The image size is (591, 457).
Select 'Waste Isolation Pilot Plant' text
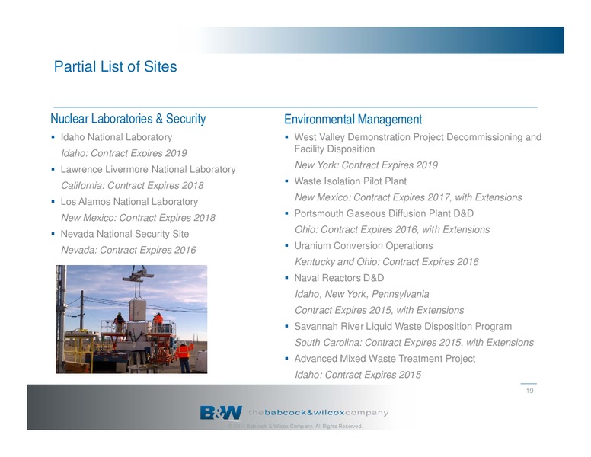(x=350, y=181)
